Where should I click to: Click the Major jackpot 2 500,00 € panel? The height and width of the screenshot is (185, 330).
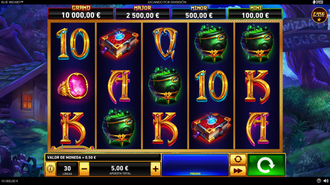[143, 13]
